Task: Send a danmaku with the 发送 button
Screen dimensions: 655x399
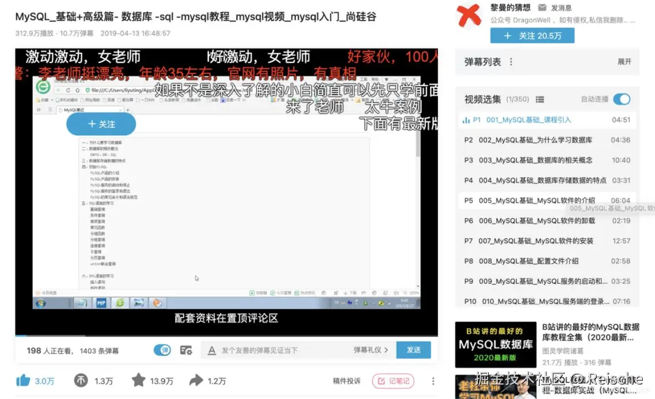Action: click(414, 350)
